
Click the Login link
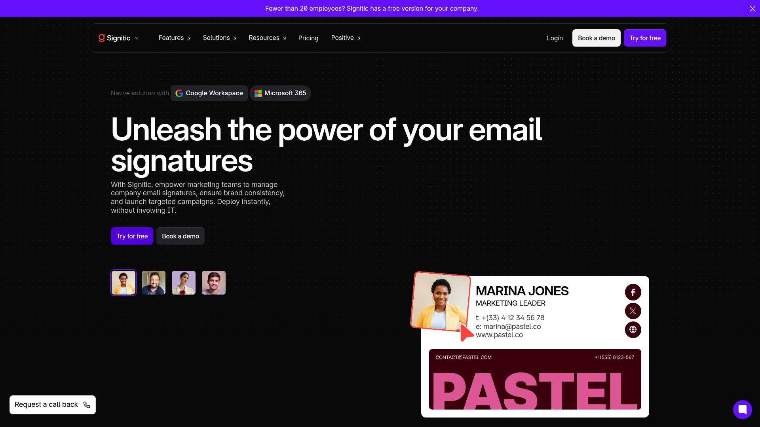(x=555, y=38)
